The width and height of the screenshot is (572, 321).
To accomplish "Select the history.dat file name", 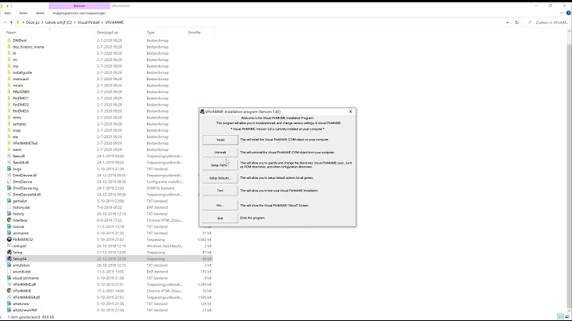I will pos(21,207).
